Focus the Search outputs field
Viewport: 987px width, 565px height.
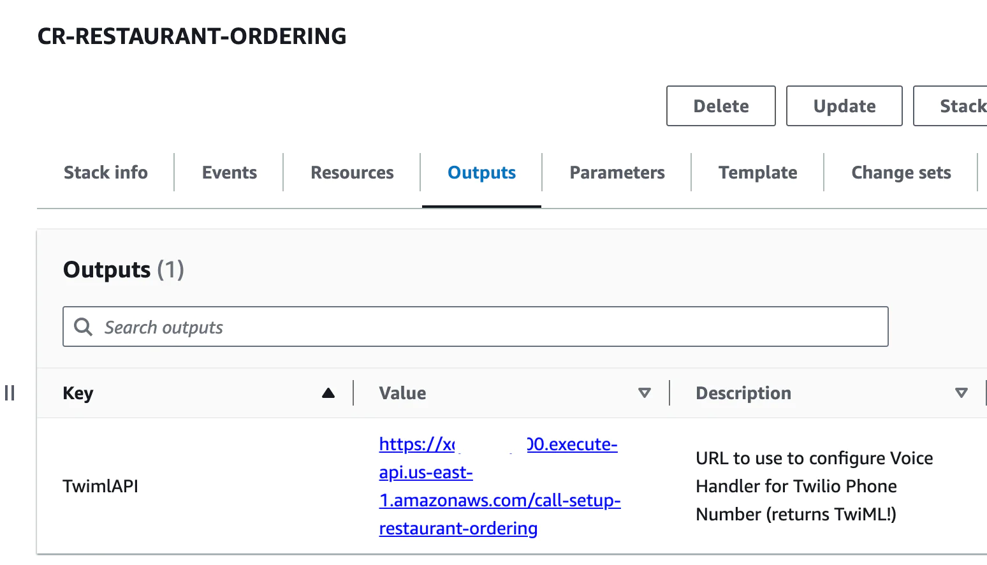485,327
